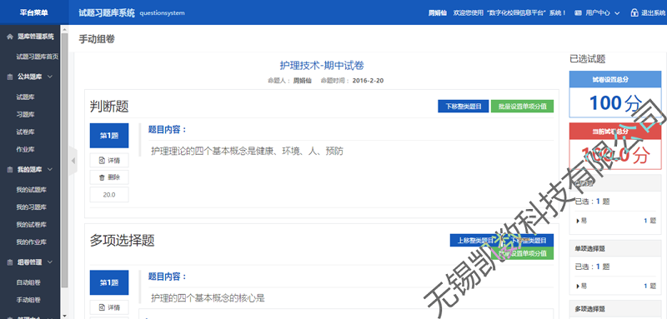667x319 pixels.
Task: Click the 第1题 badge under 判断题
Action: [x=109, y=136]
